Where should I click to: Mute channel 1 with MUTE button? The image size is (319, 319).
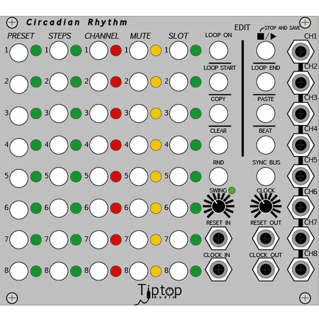[x=139, y=51]
